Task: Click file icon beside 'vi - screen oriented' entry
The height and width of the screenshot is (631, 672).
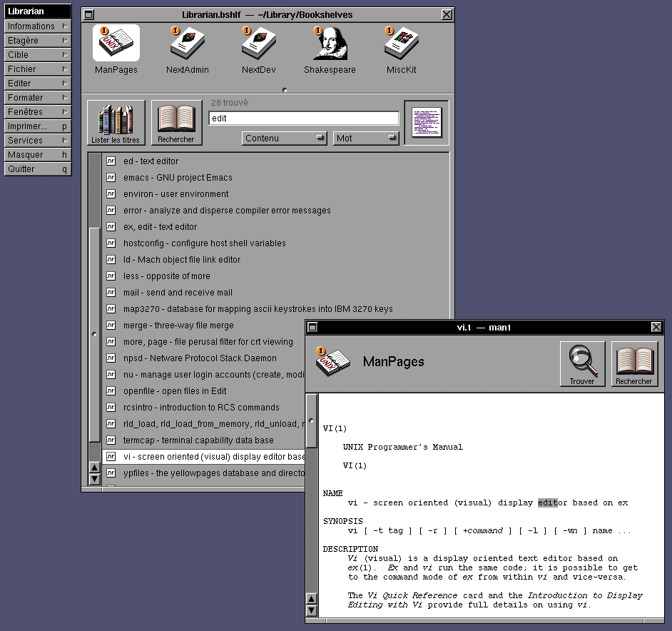Action: pos(111,456)
